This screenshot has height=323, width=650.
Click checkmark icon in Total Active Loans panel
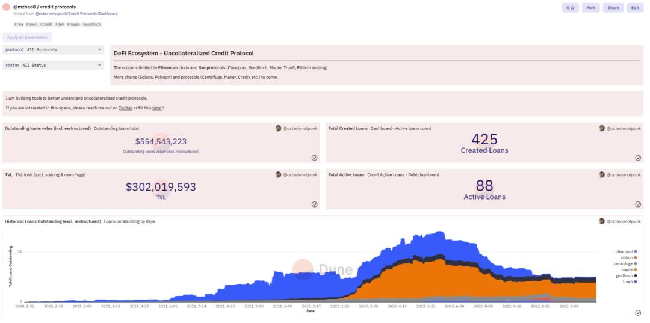pos(638,204)
